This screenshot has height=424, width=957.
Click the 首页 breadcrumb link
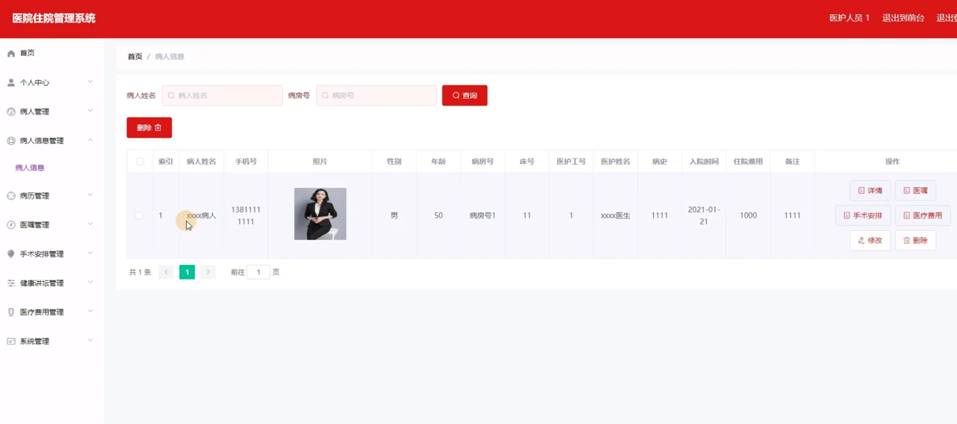click(135, 57)
